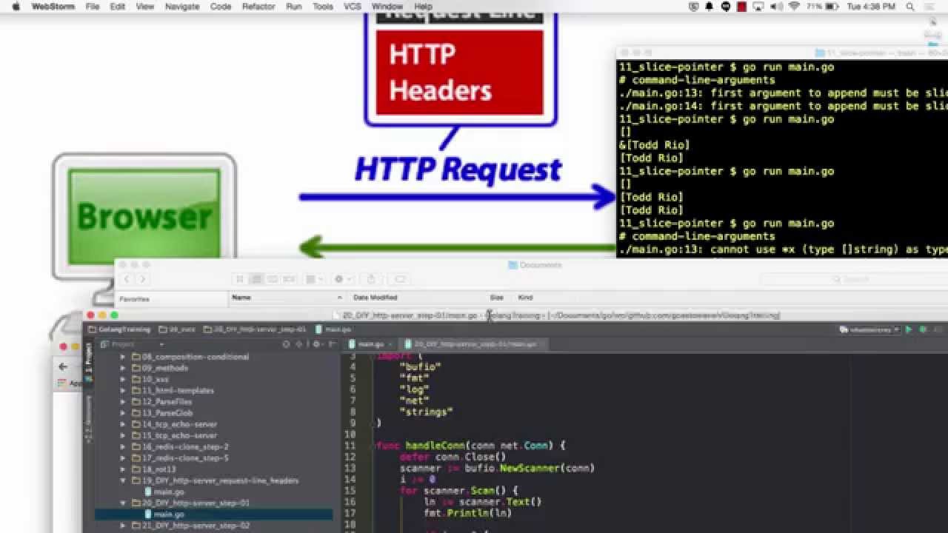Collapse 19_DIY_http-server_request-line_headers folder

[124, 480]
